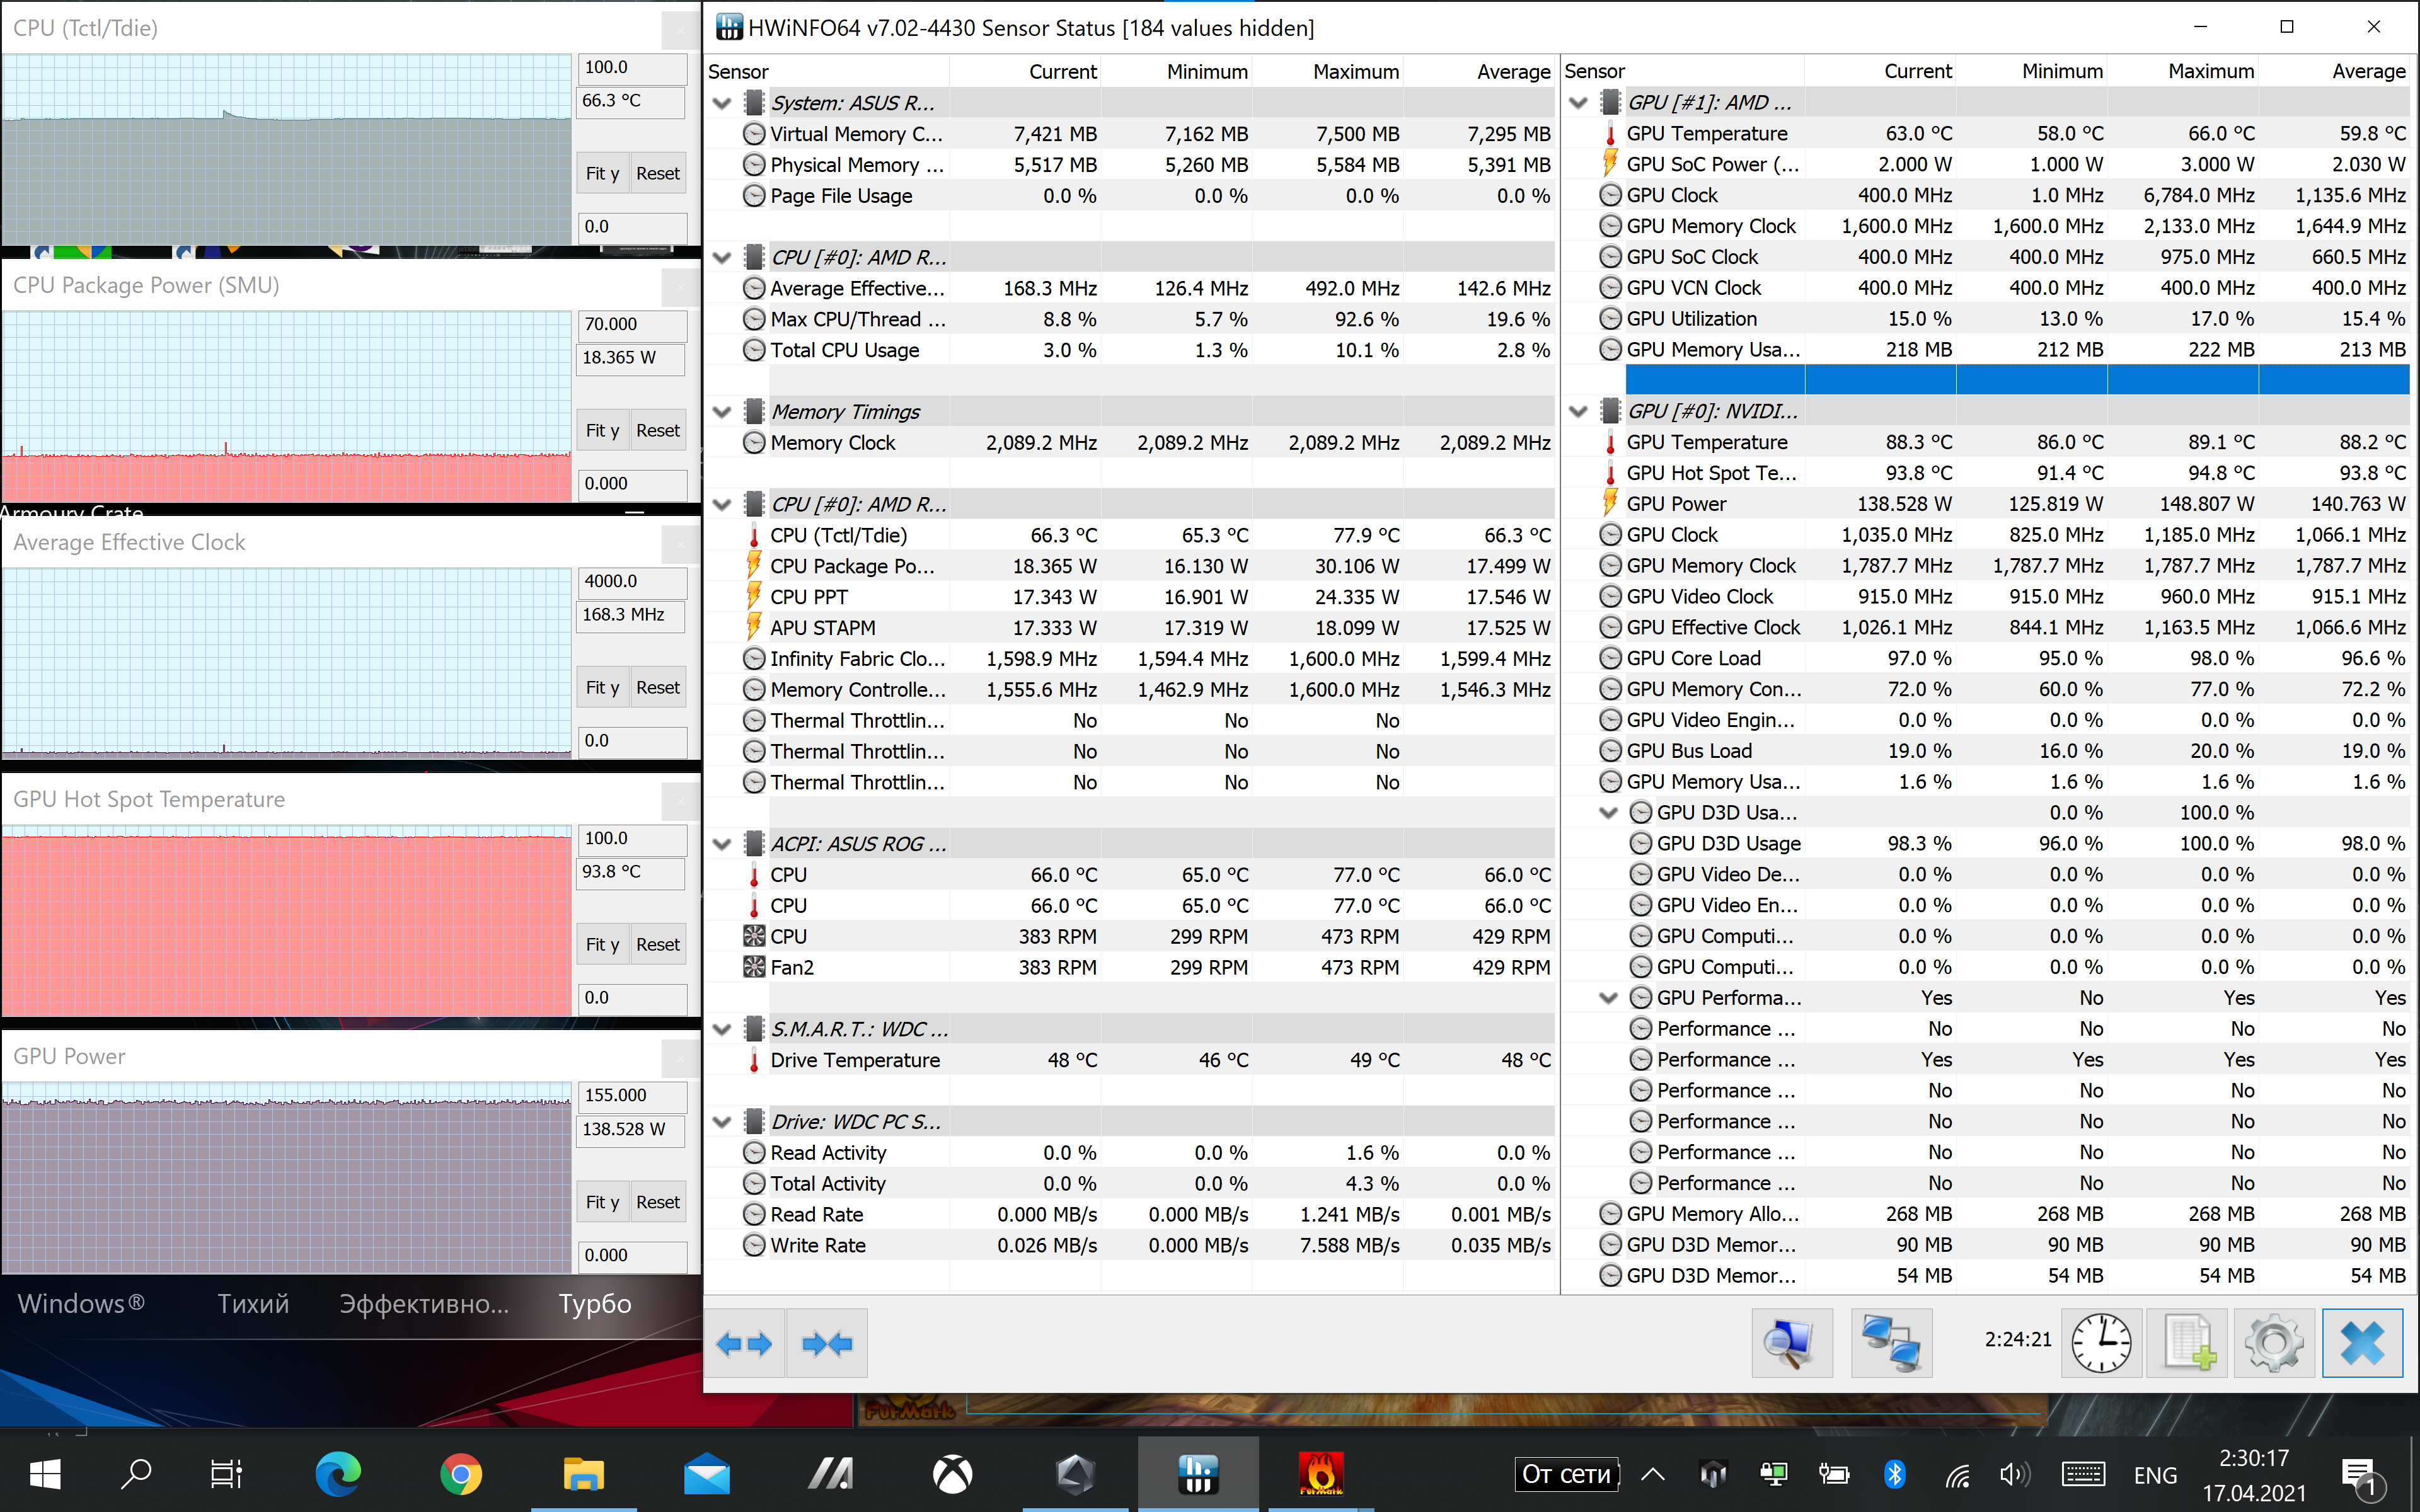Viewport: 2420px width, 1512px height.
Task: Edit the 70.000 max field of Package Power graph
Action: tap(632, 325)
